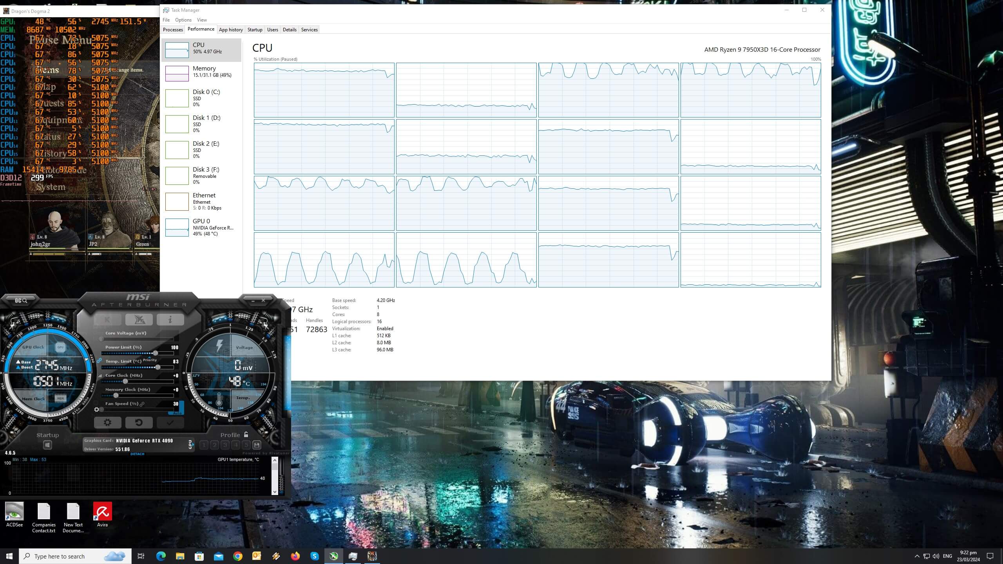Click the Power Limit slider handle
1003x564 pixels.
pyautogui.click(x=156, y=353)
